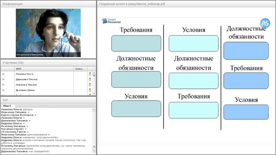The width and height of the screenshot is (276, 155).
Task: Click the third column's Условия heading
Action: pyautogui.click(x=246, y=100)
